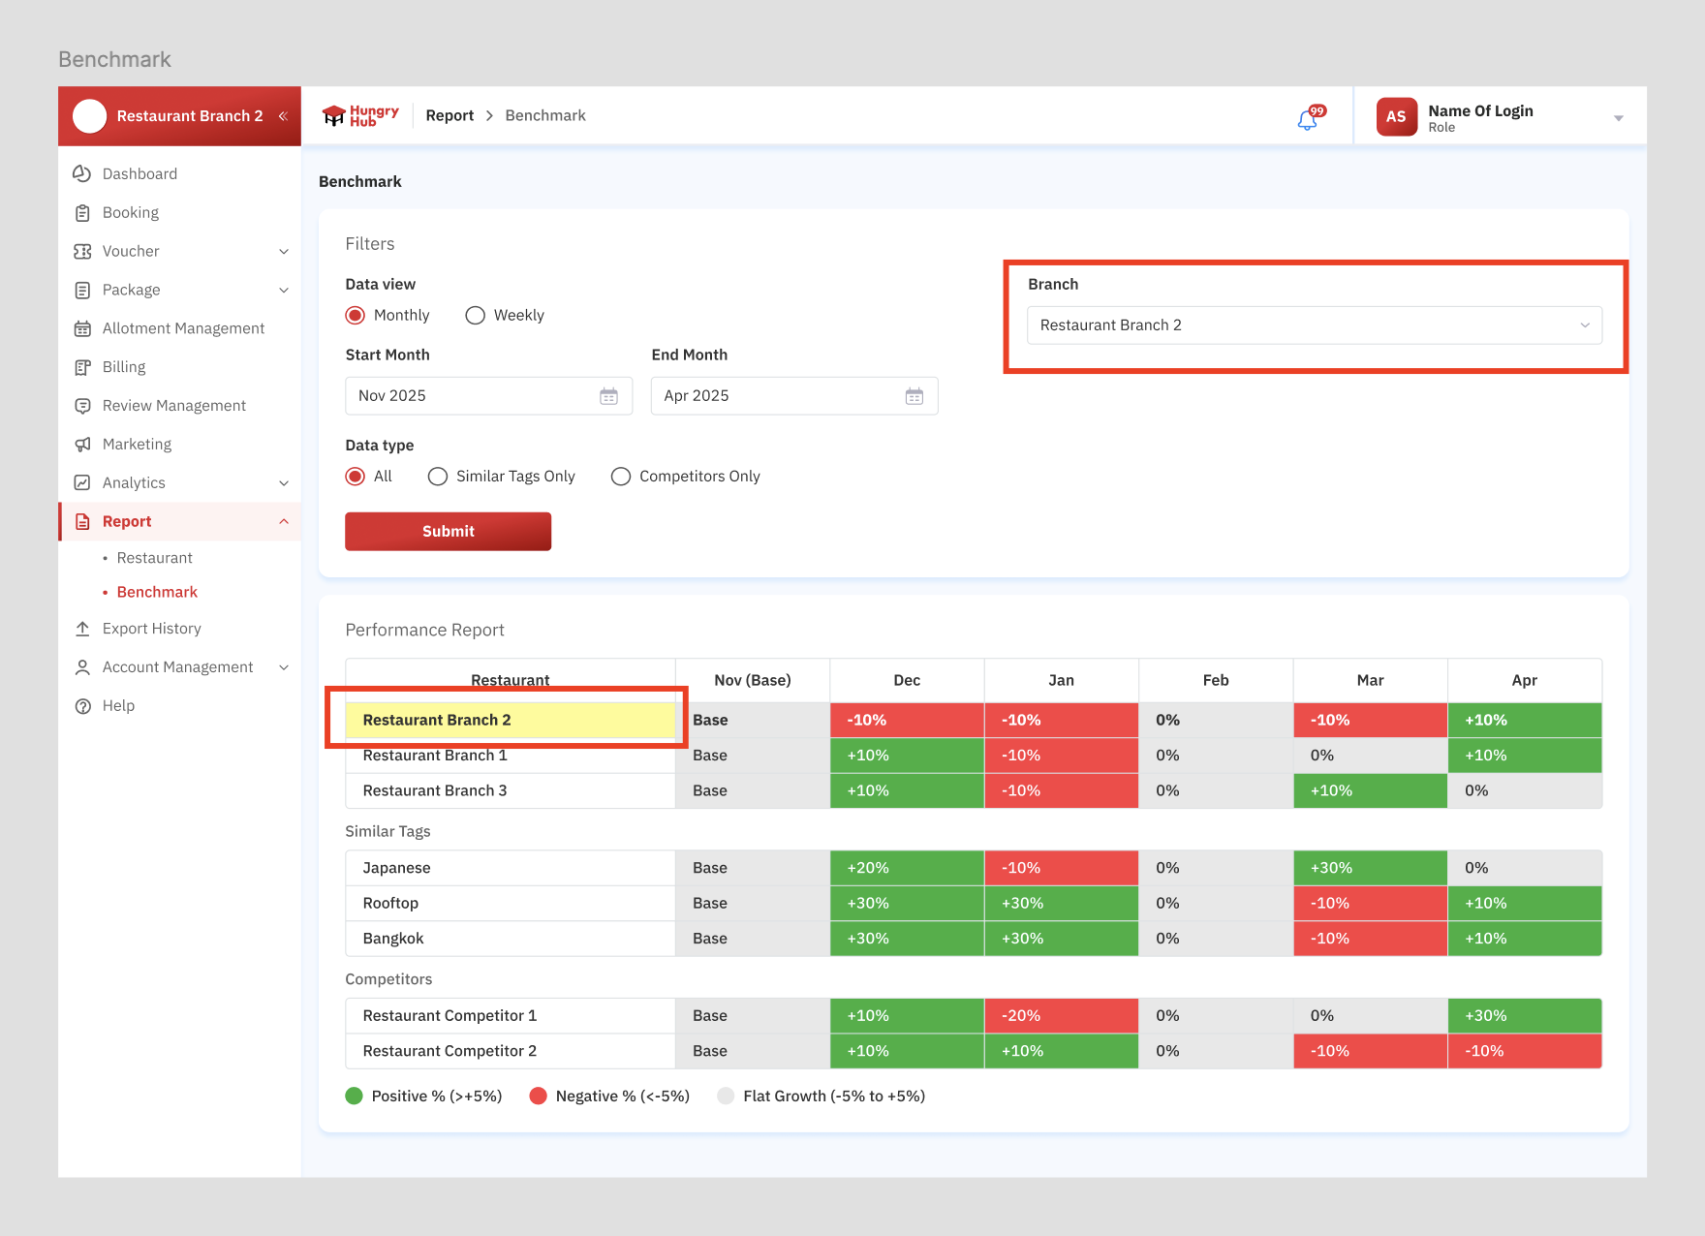The width and height of the screenshot is (1705, 1236).
Task: Go to Review Management page
Action: tap(173, 406)
